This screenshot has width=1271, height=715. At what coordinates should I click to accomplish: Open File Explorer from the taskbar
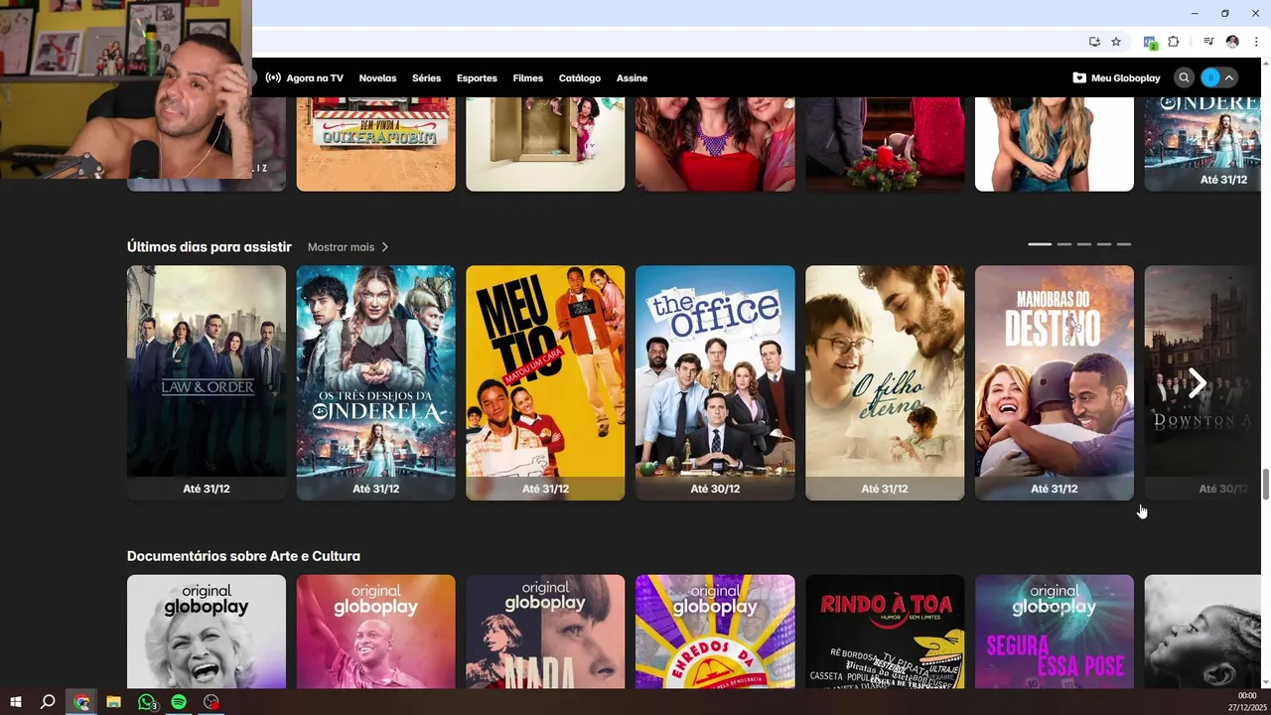pyautogui.click(x=113, y=702)
